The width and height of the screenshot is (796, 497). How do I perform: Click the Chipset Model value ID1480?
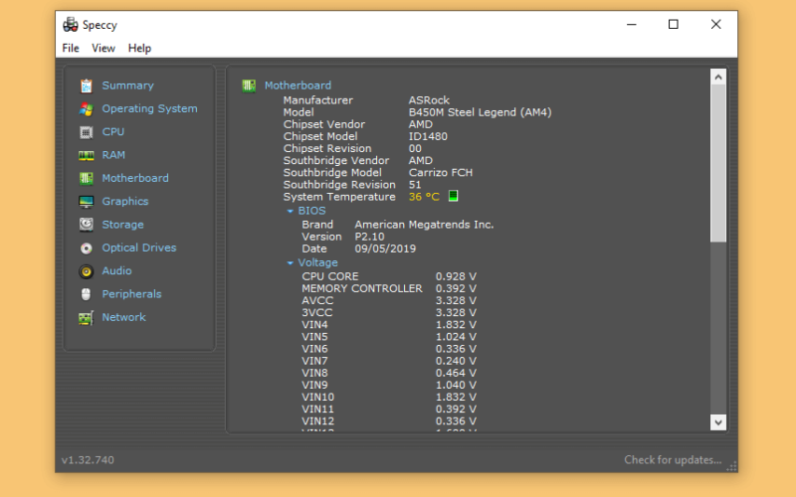(x=428, y=136)
